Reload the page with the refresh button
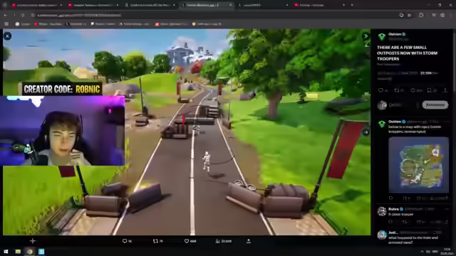This screenshot has height=256, width=456. coord(23,15)
